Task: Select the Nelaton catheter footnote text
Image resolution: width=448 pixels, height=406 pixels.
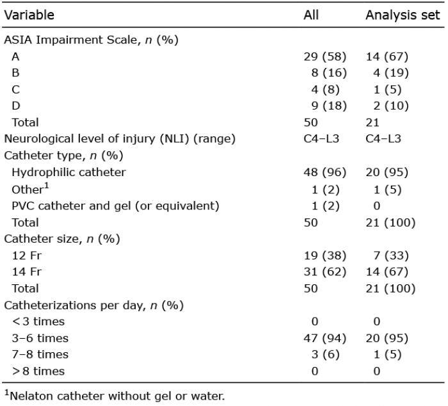Action: 115,396
